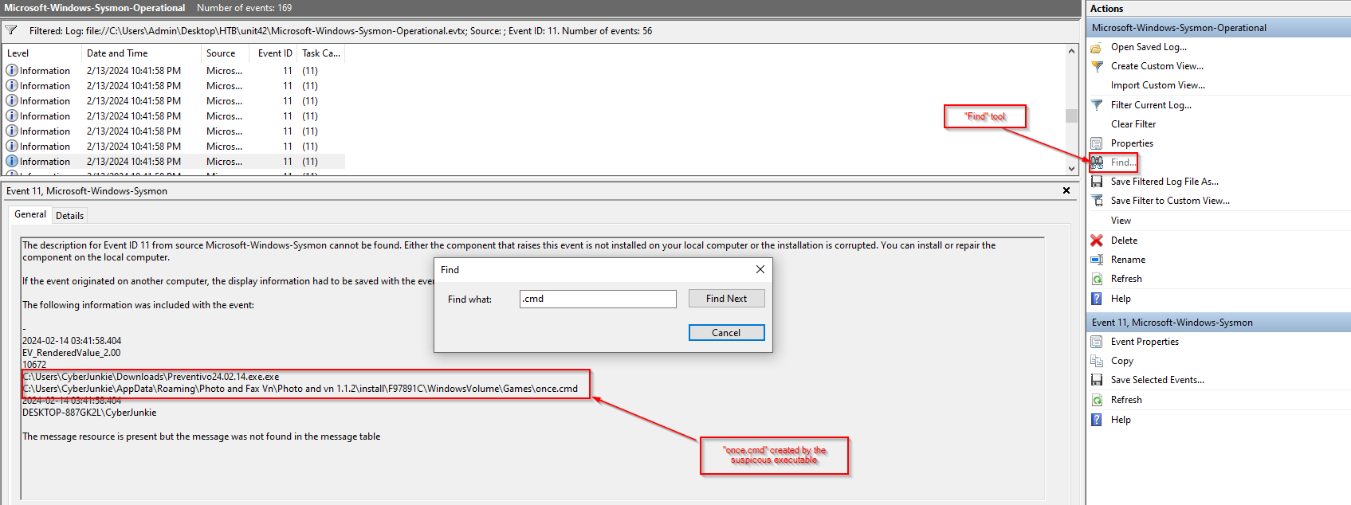Click Save Selected Events disk icon
The width and height of the screenshot is (1351, 505).
[1097, 380]
